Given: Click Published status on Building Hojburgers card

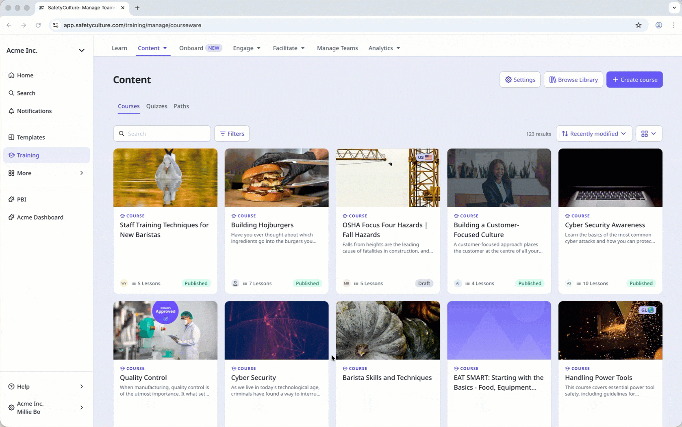Looking at the screenshot, I should [x=307, y=283].
